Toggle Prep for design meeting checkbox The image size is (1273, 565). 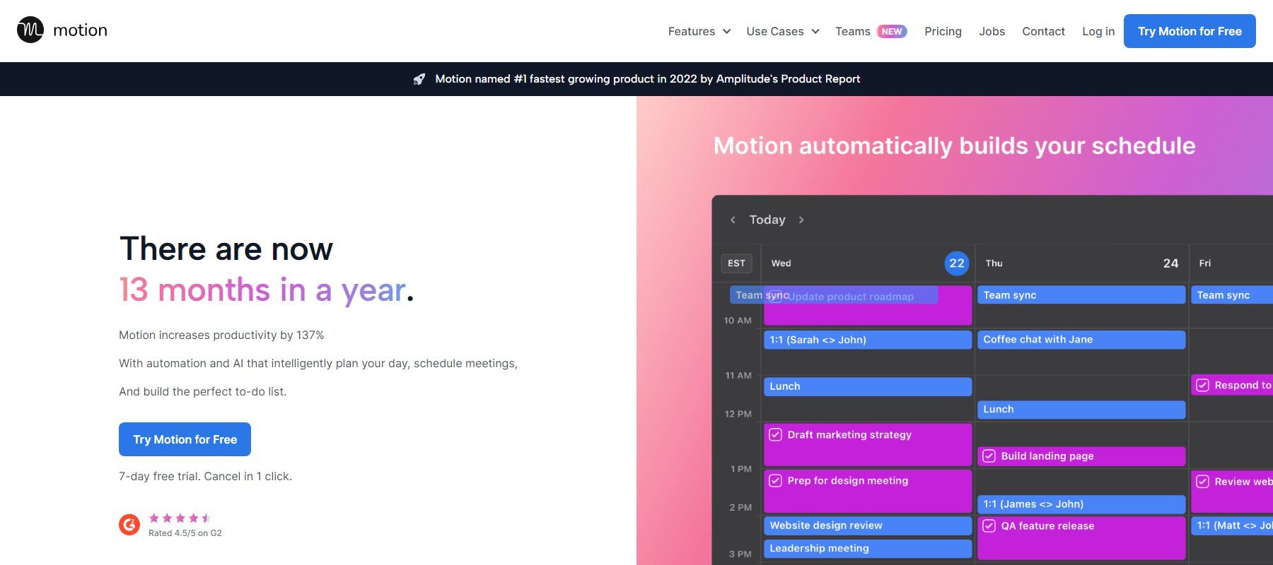tap(776, 480)
